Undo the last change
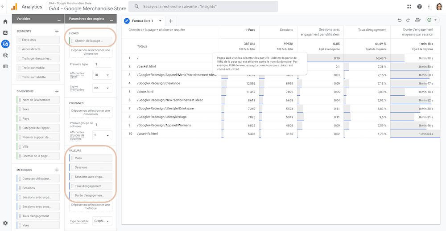This screenshot has height=231, width=446. 399,20
